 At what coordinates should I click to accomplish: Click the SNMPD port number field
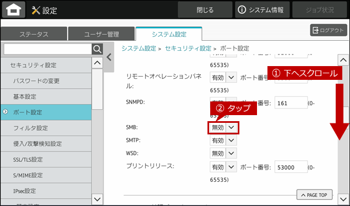coord(291,103)
